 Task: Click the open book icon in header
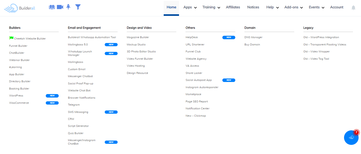52,7
